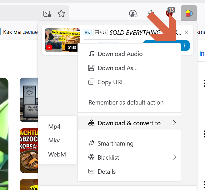
Task: Bookmark this page with the star icon
Action: coord(61,13)
